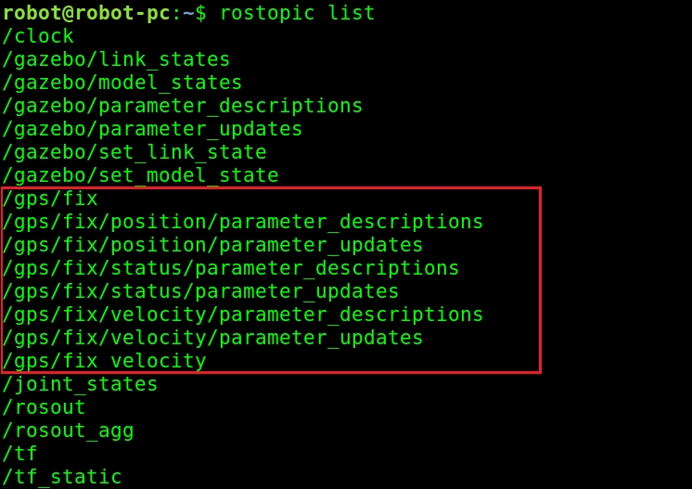Viewport: 692px width, 489px height.
Task: Click the /gps/fix topic line
Action: [x=50, y=199]
